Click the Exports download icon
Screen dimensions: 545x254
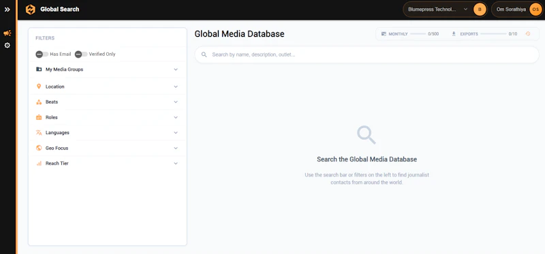(x=454, y=34)
